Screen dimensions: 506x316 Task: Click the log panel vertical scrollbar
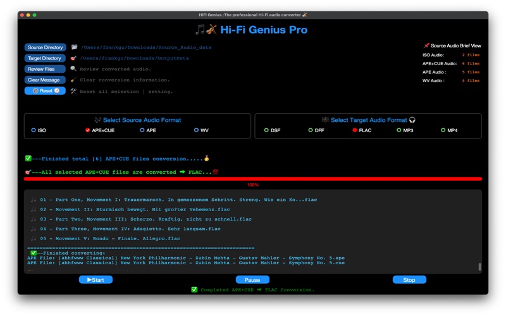(479, 267)
